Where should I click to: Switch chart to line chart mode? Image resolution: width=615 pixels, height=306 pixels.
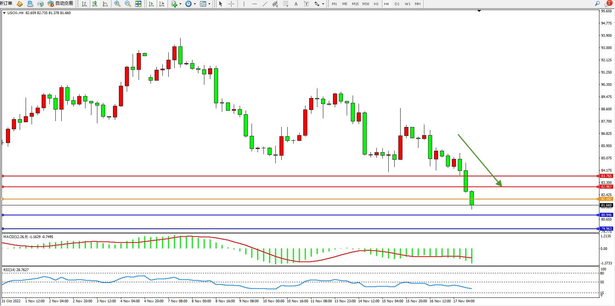[105, 4]
